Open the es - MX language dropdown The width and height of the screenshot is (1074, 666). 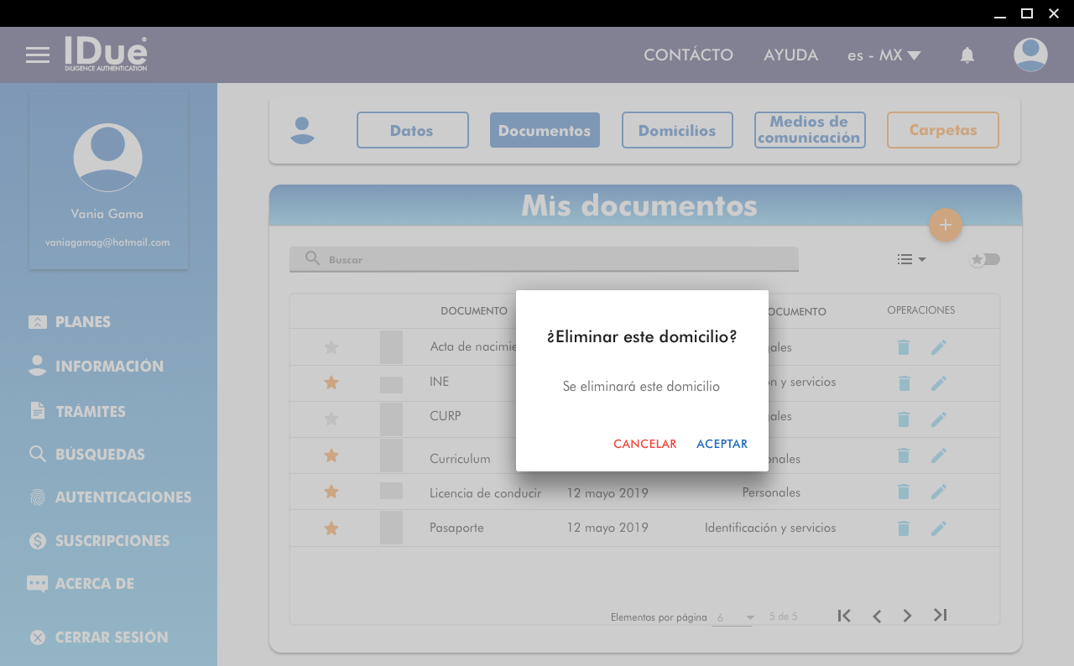coord(884,55)
